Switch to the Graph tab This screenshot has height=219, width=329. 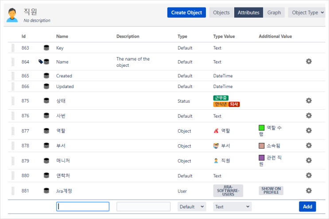(x=274, y=12)
